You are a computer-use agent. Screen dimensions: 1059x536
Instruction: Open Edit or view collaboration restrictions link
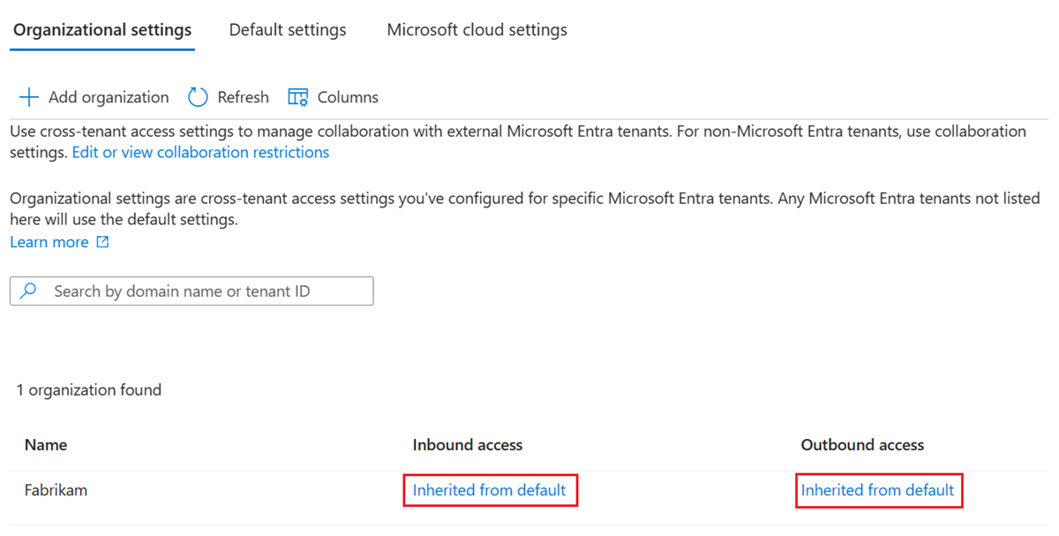200,152
